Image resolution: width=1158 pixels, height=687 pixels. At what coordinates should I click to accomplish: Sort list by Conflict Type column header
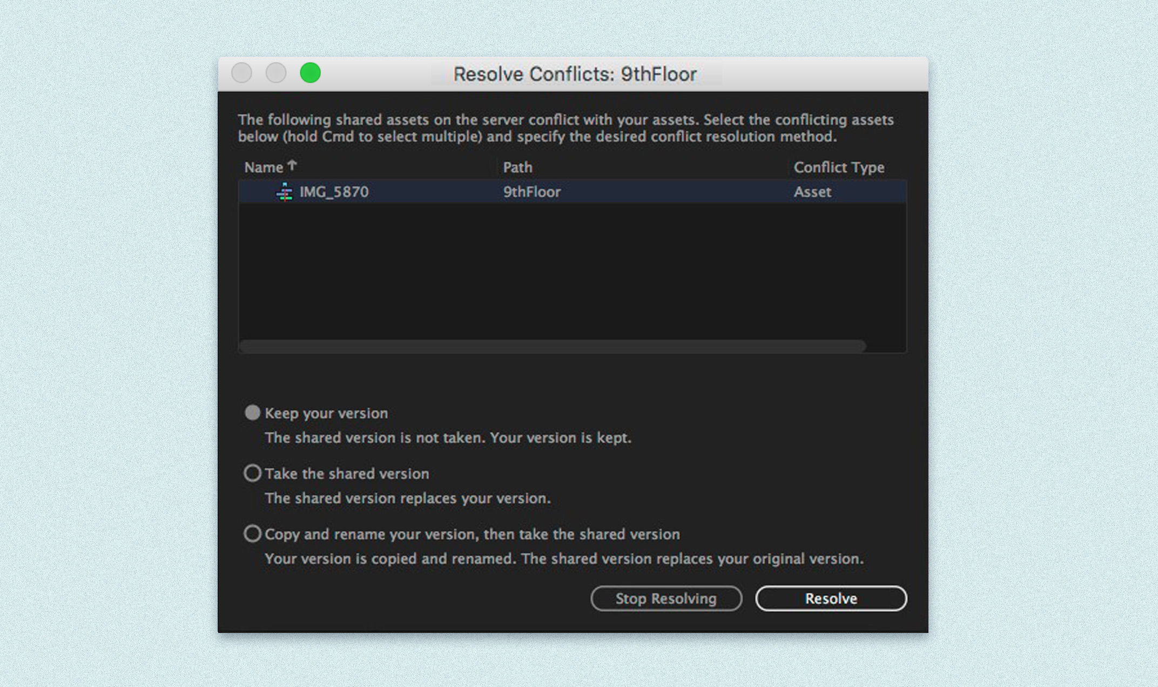coord(838,167)
